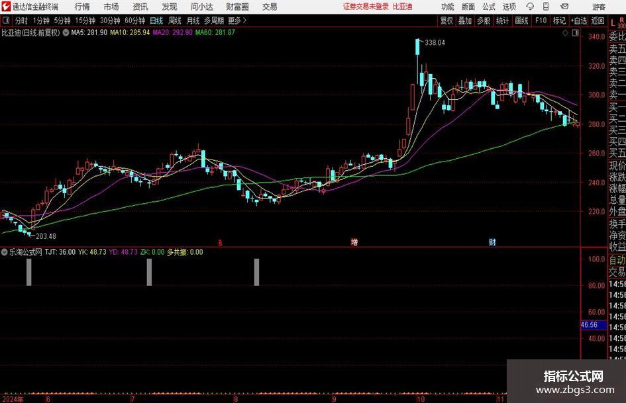This screenshot has height=403, width=626.
Task: Switch to the 60分钟 period tab
Action: (x=134, y=21)
